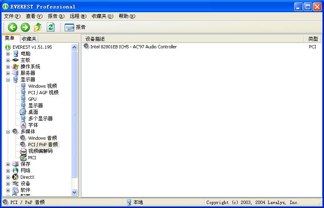The height and width of the screenshot is (208, 324).
Task: Expand the DirectX tree node
Action: click(8, 177)
